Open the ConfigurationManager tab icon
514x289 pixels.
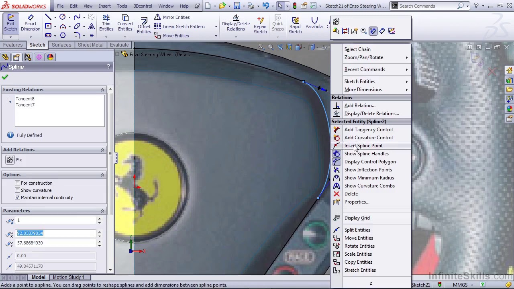27,57
